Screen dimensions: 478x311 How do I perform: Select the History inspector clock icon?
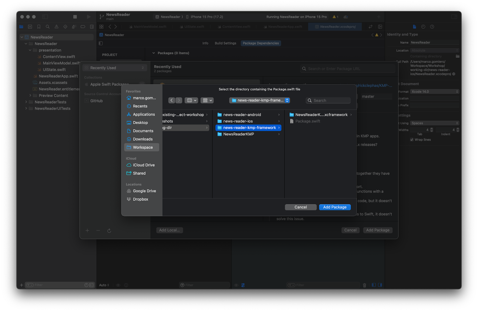(x=423, y=27)
